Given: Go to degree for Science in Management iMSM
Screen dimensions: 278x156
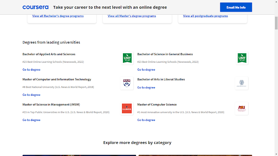Looking at the screenshot, I should (x=31, y=120).
